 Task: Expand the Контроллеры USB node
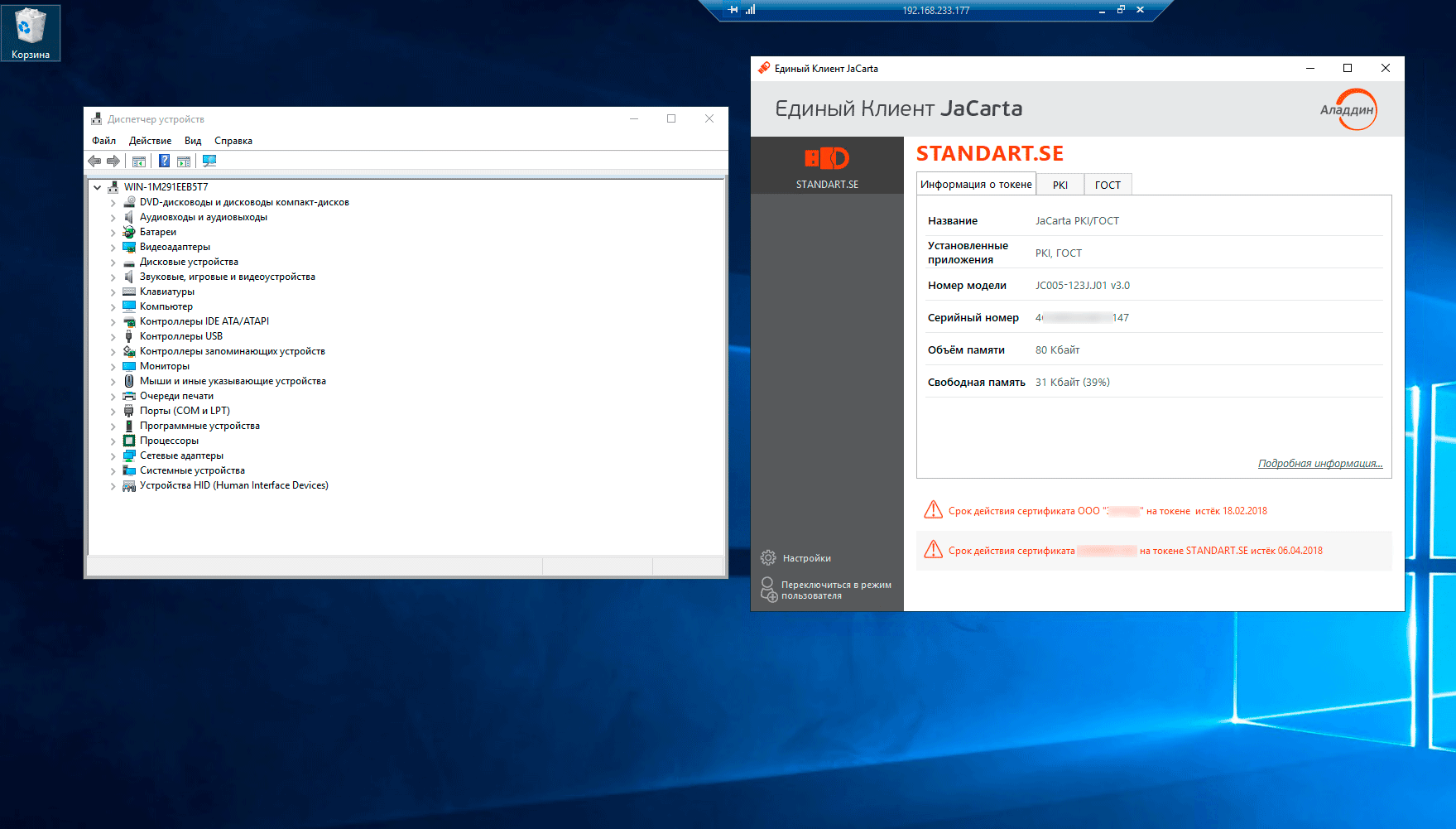pyautogui.click(x=113, y=336)
